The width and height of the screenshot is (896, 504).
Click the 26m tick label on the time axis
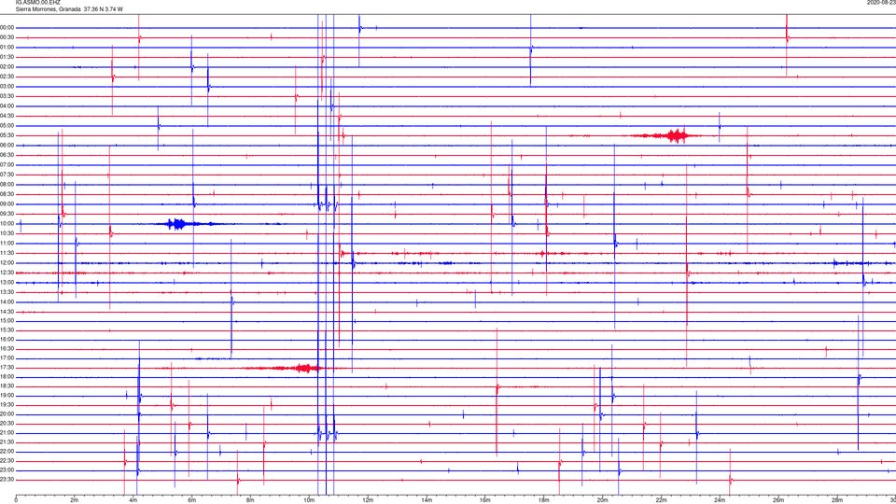(x=778, y=500)
